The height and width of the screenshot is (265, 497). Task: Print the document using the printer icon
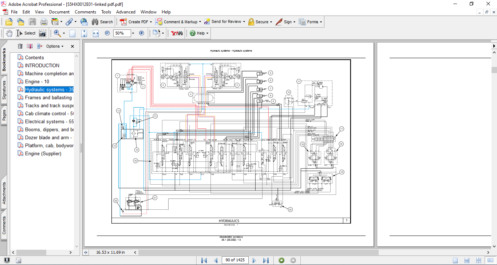[x=44, y=22]
